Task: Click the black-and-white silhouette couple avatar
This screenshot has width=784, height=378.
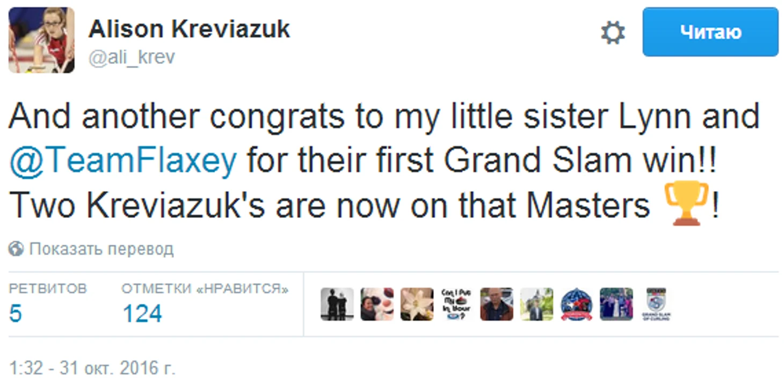Action: (337, 304)
